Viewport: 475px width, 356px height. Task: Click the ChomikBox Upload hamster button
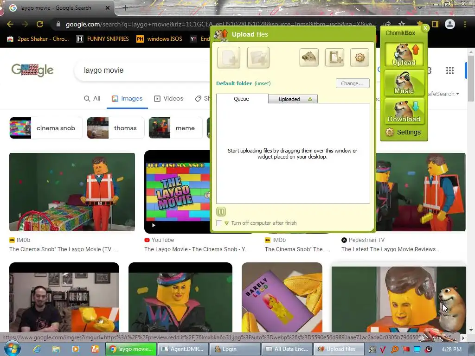click(404, 55)
